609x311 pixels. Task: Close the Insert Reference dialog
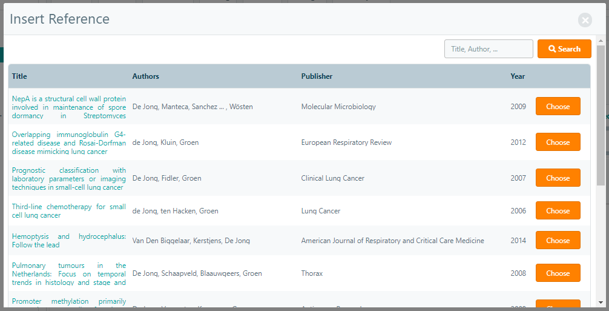(585, 20)
